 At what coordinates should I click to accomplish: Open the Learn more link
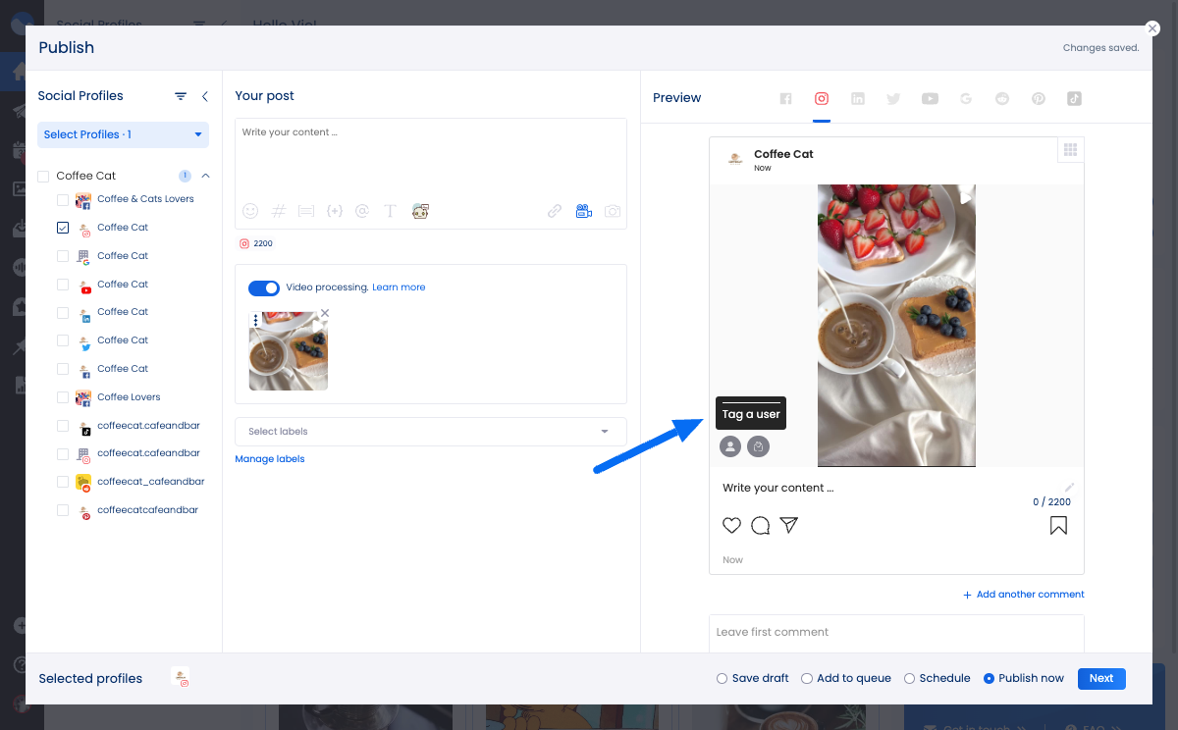[399, 287]
